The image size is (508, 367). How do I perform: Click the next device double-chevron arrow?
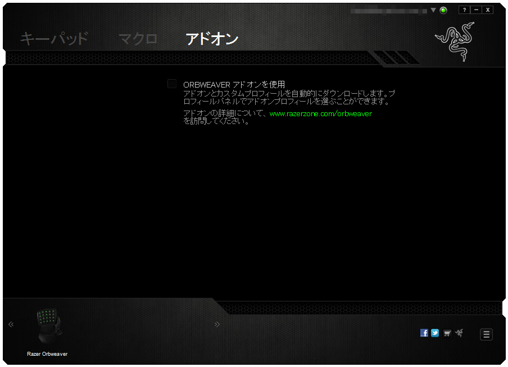(217, 324)
